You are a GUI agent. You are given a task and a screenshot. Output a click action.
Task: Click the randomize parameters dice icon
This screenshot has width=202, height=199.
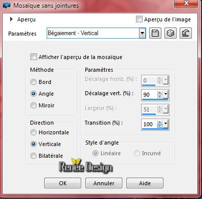pos(171,33)
